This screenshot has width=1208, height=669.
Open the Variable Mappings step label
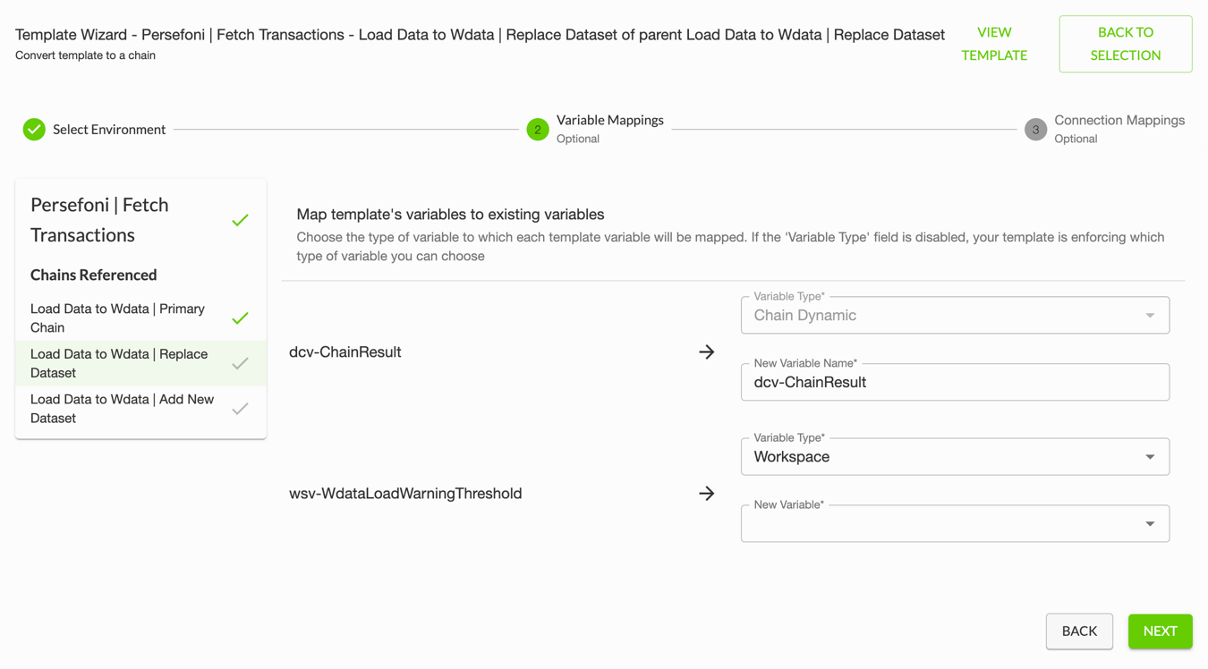[610, 120]
